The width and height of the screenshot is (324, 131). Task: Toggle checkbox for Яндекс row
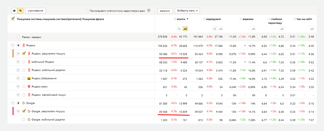coord(18,45)
